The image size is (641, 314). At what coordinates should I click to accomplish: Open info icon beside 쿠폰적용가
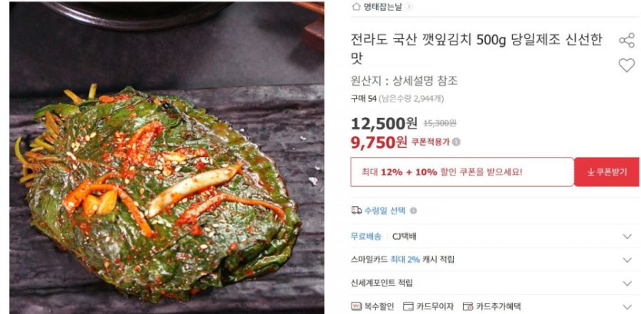[x=457, y=142]
